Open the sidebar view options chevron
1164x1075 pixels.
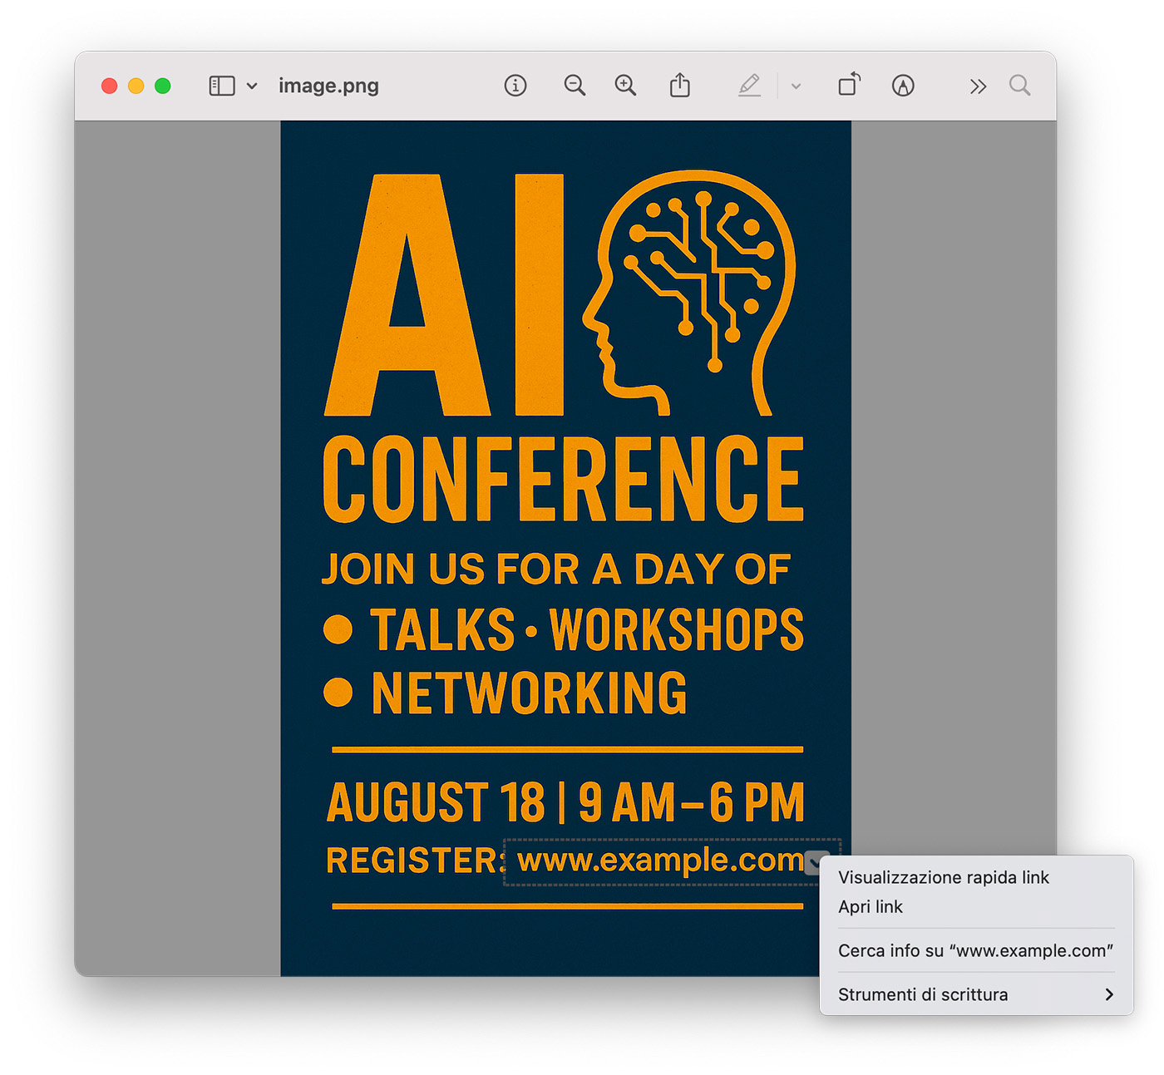tap(252, 86)
